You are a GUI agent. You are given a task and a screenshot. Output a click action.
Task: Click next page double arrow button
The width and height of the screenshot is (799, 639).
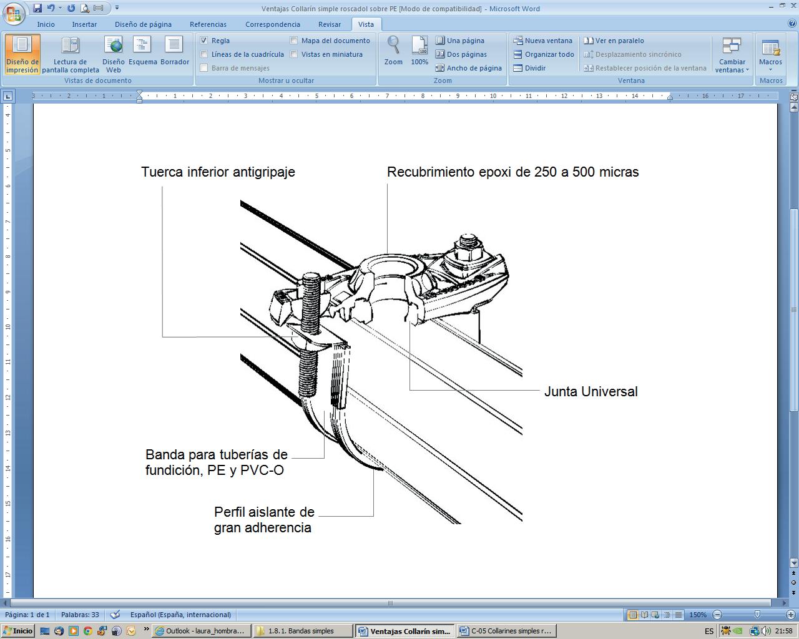(793, 592)
